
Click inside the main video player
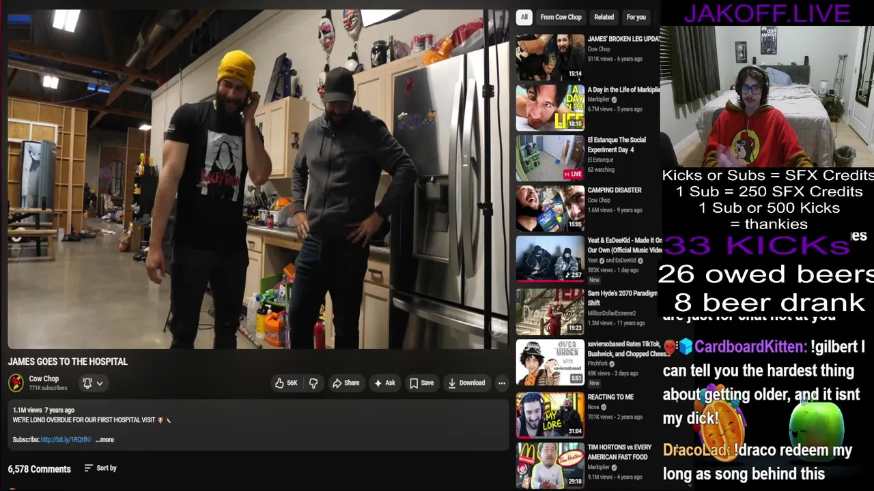point(258,179)
